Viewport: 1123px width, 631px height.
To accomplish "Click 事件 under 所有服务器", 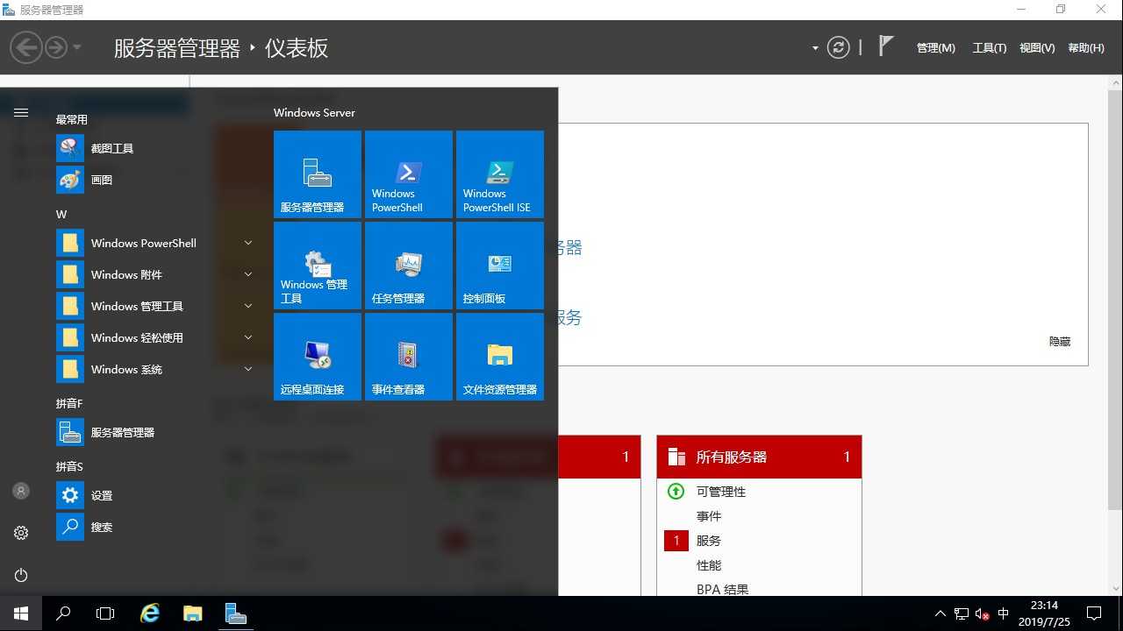I will tap(709, 516).
